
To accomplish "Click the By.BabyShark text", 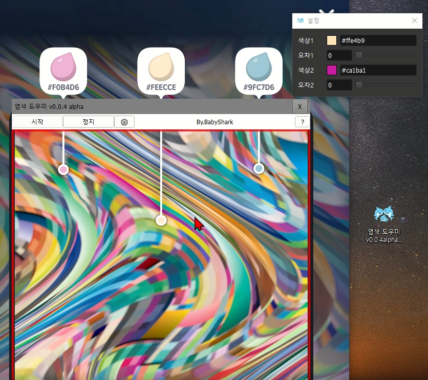I will click(215, 122).
